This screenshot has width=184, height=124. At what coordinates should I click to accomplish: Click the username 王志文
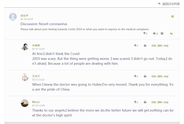(x=36, y=76)
